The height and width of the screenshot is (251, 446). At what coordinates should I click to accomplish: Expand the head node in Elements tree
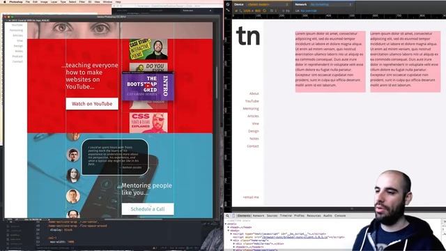229,227
